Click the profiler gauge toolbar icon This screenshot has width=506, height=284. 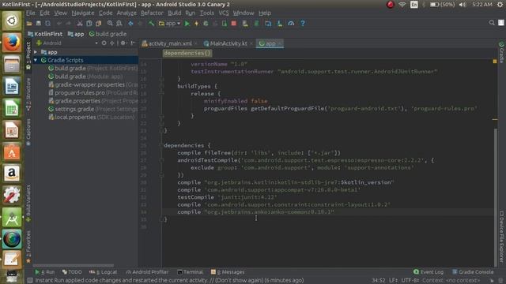coord(291,24)
